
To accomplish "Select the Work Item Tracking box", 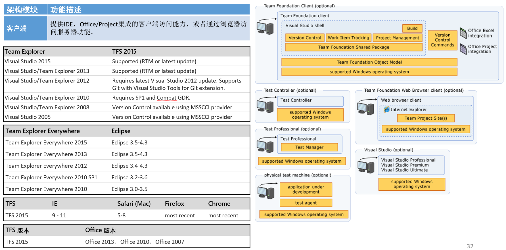I will pyautogui.click(x=348, y=38).
